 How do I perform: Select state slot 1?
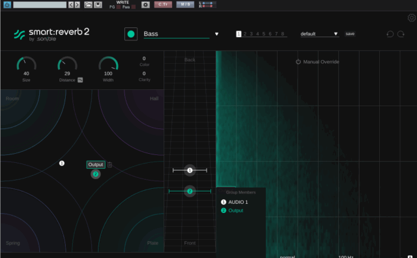pyautogui.click(x=238, y=34)
